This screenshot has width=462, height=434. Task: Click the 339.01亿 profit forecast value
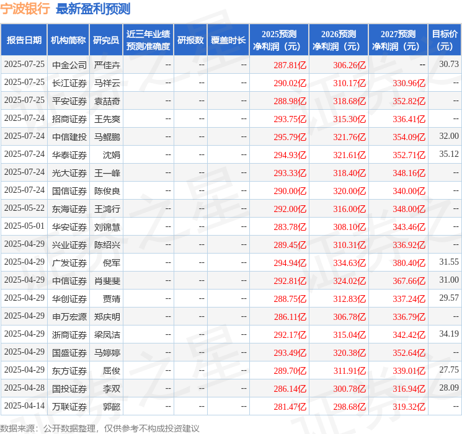(x=409, y=371)
